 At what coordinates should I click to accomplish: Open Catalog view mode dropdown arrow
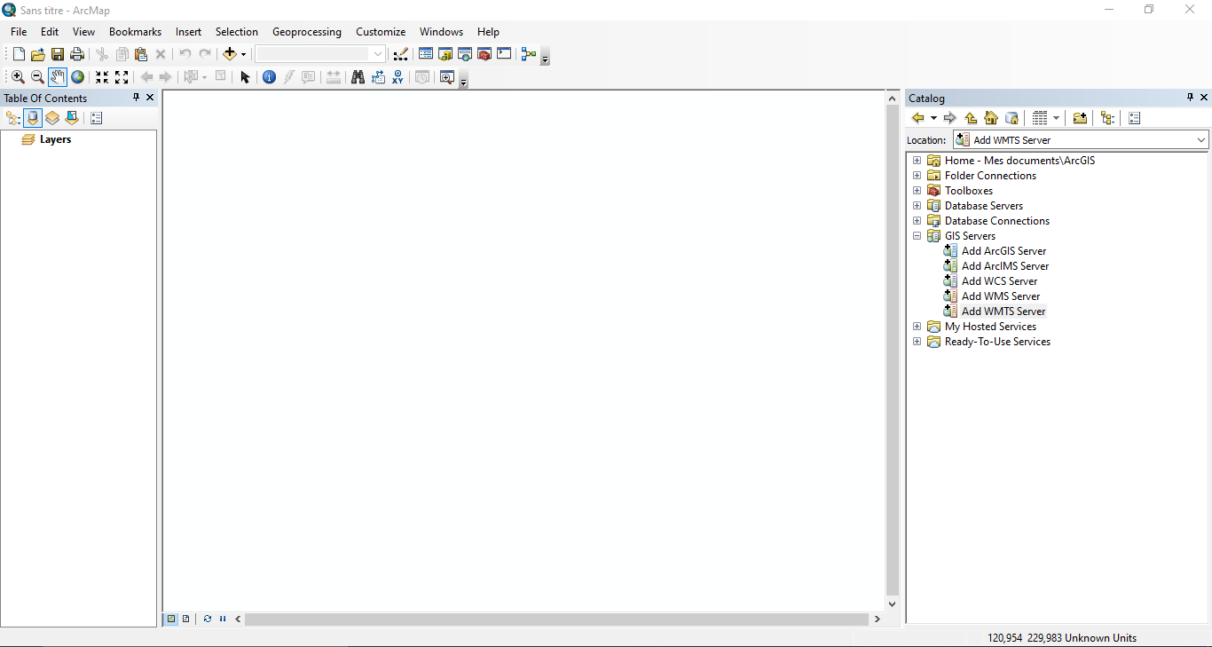click(1056, 118)
